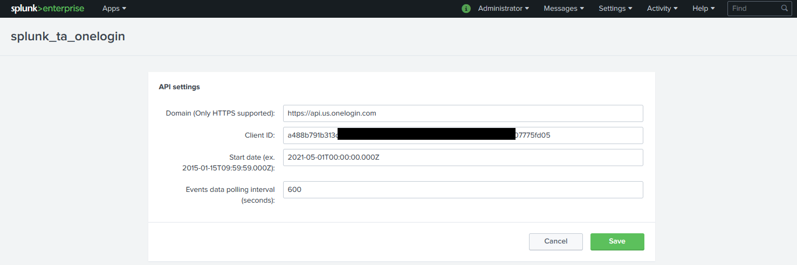Click the splunk_ta_onelogin page title
This screenshot has width=797, height=265.
(x=68, y=37)
